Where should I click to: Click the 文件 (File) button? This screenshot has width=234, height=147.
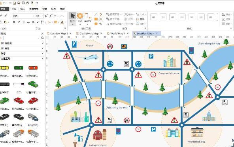point(3,9)
